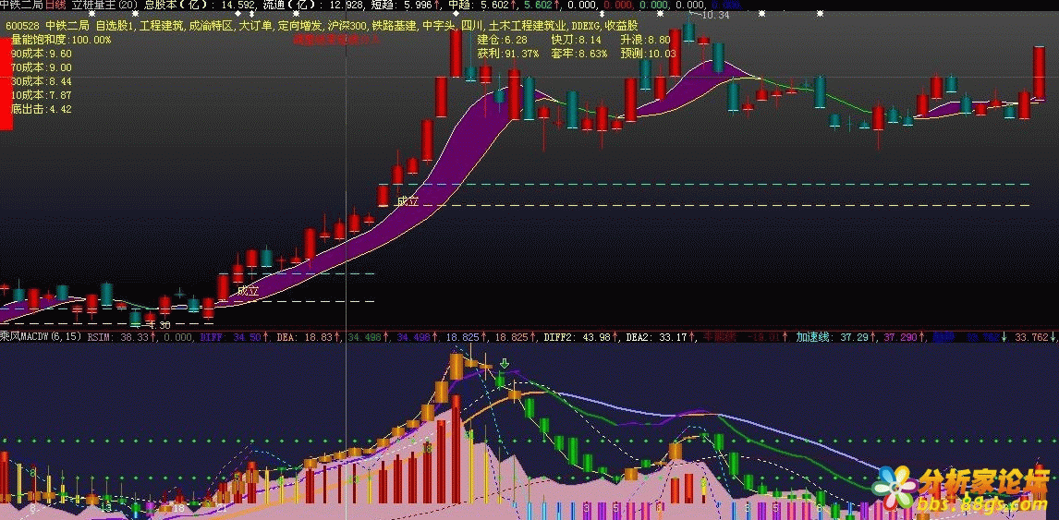Click the 加速线 37.29 reading
1059x520 pixels.
835,336
